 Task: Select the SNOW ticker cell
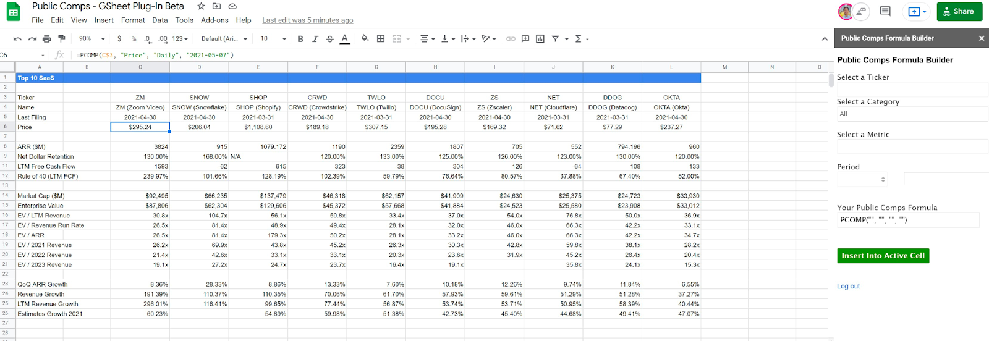[199, 98]
